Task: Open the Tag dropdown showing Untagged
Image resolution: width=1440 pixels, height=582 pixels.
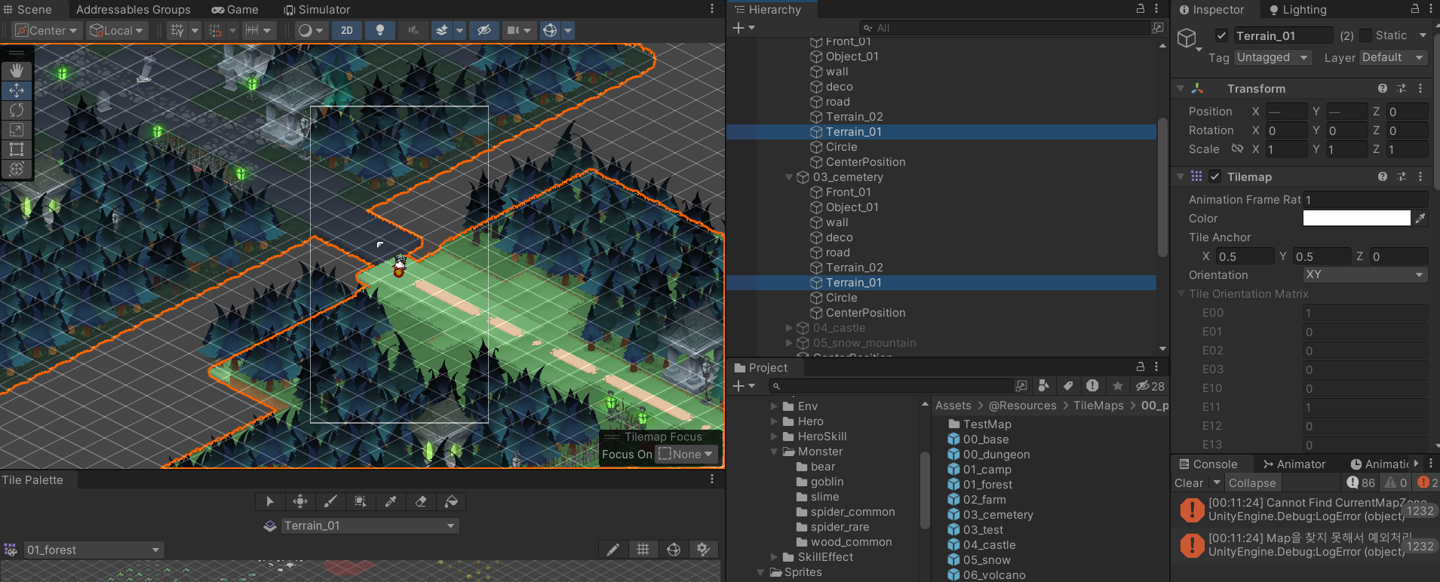Action: [x=1273, y=57]
